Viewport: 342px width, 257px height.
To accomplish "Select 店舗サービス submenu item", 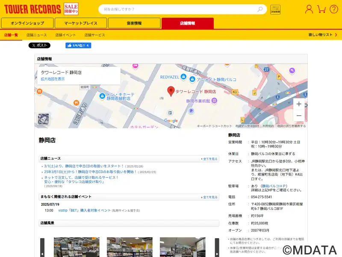I will point(94,35).
